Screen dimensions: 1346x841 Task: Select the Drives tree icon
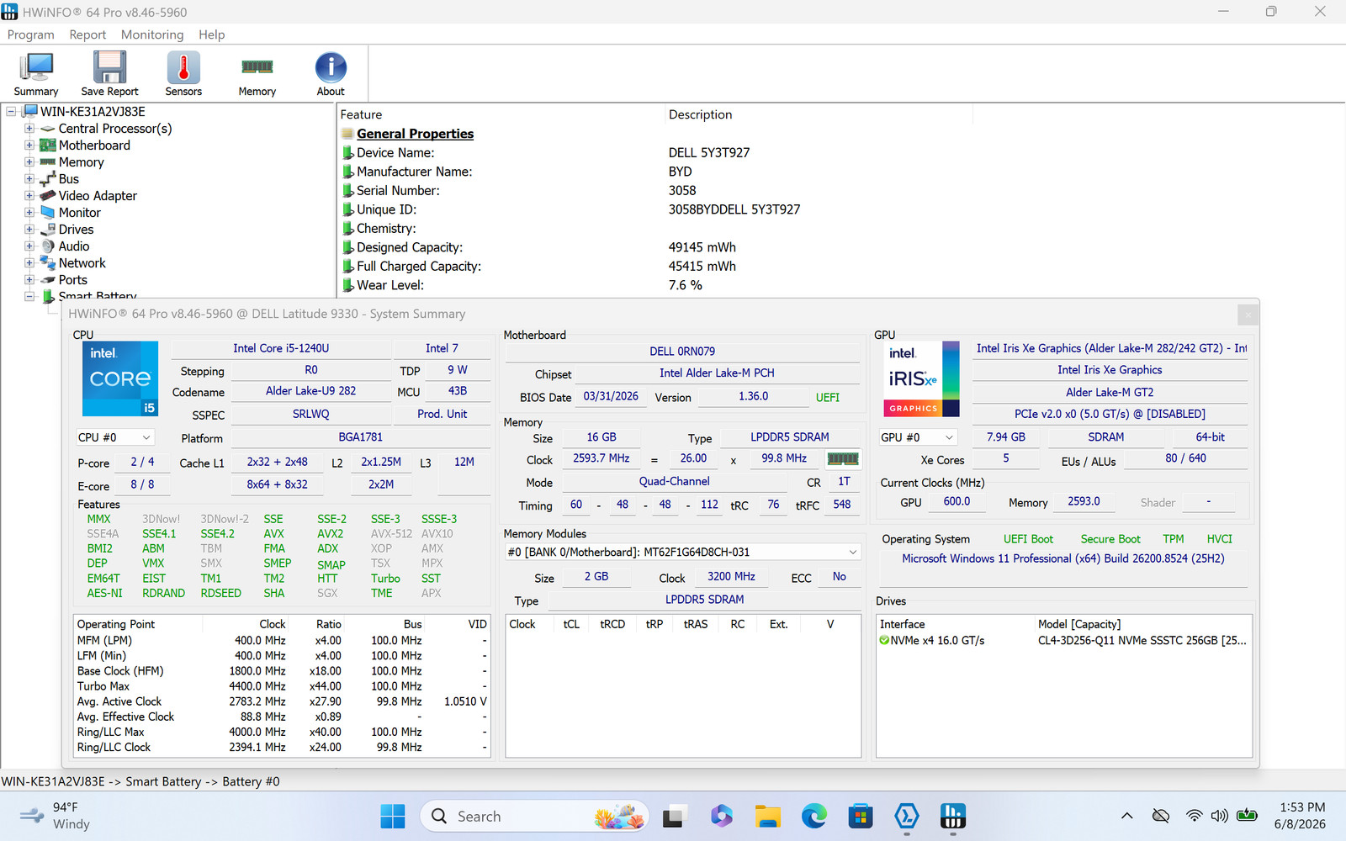[48, 230]
